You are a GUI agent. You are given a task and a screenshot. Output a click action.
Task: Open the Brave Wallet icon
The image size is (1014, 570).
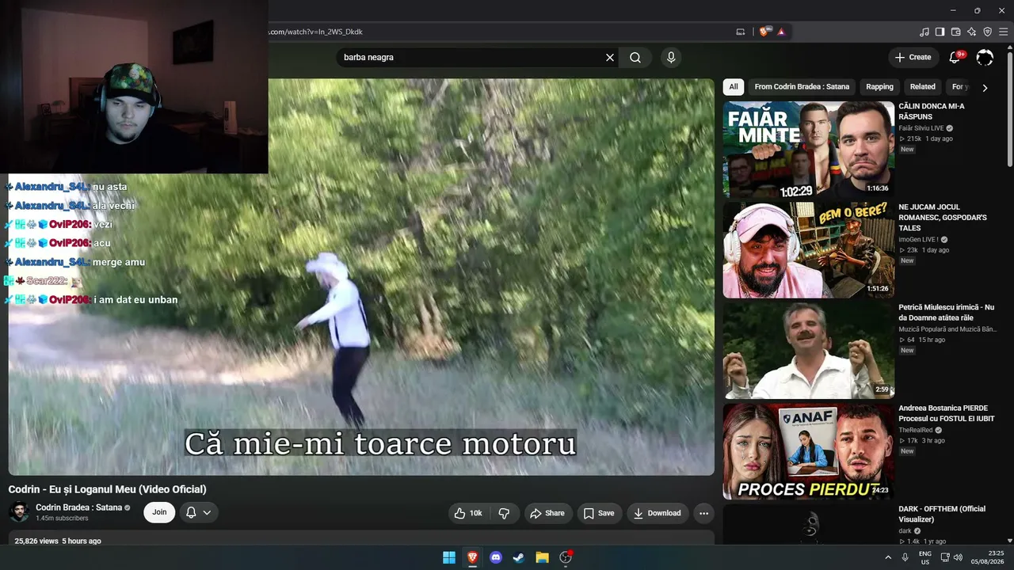pos(955,32)
